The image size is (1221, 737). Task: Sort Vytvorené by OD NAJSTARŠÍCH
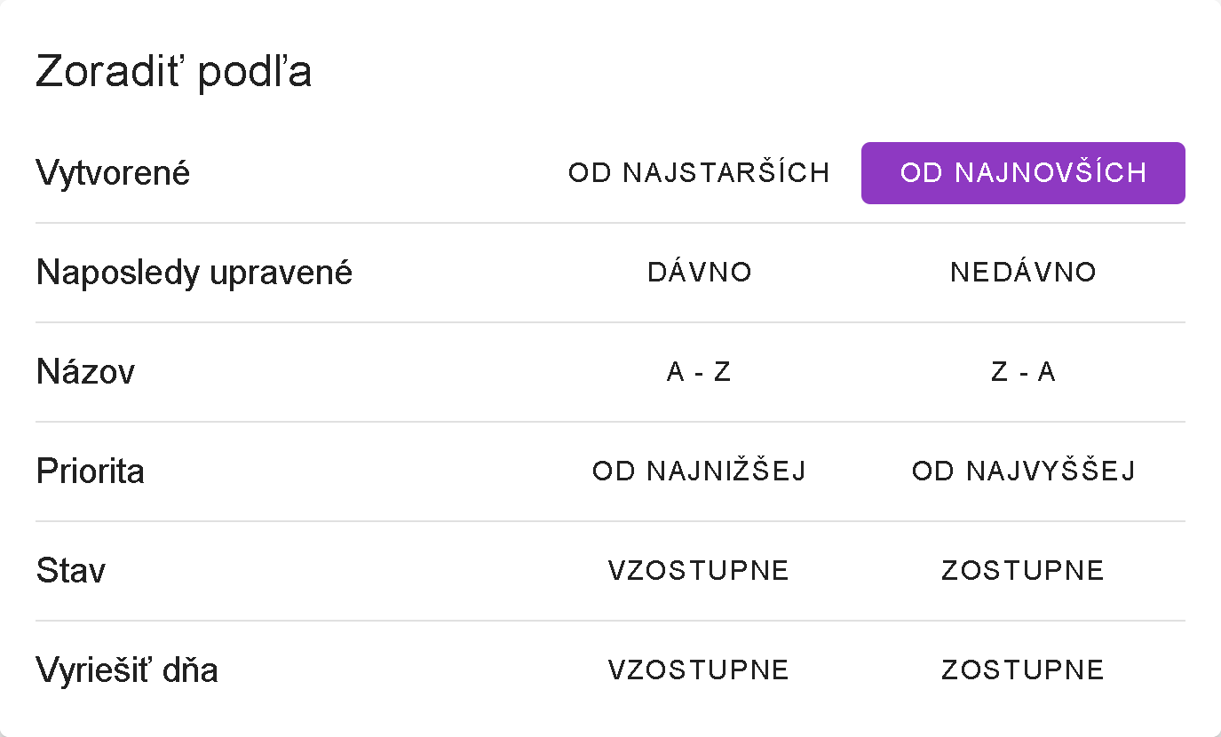(699, 173)
